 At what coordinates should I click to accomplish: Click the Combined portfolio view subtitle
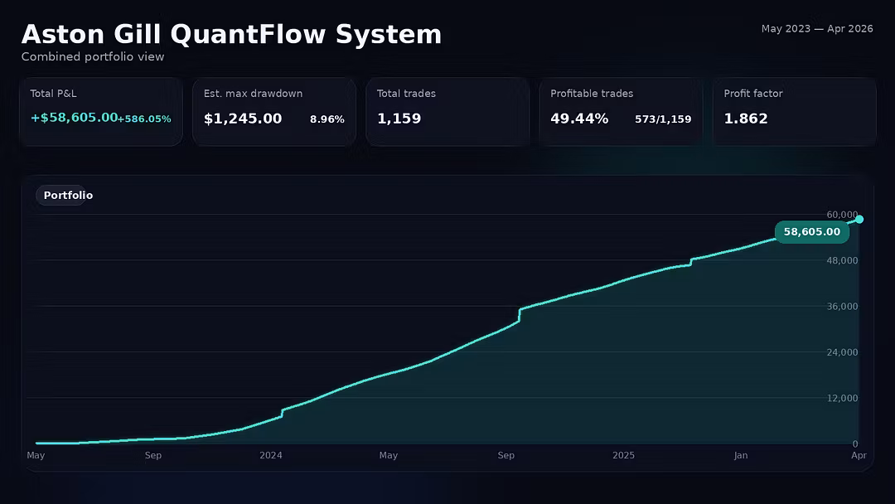pos(93,57)
